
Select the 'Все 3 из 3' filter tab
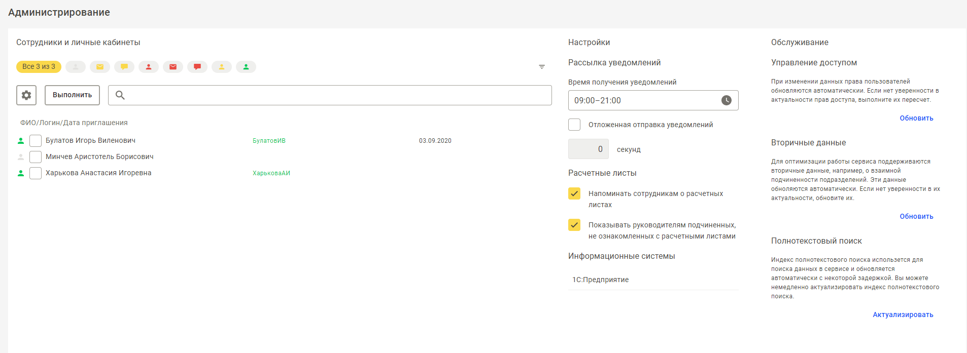point(39,67)
